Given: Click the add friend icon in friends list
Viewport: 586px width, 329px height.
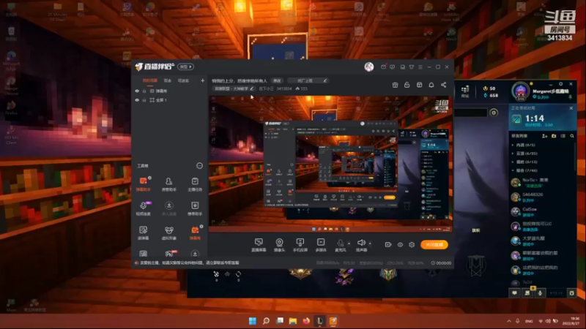Looking at the screenshot, I should click(545, 136).
